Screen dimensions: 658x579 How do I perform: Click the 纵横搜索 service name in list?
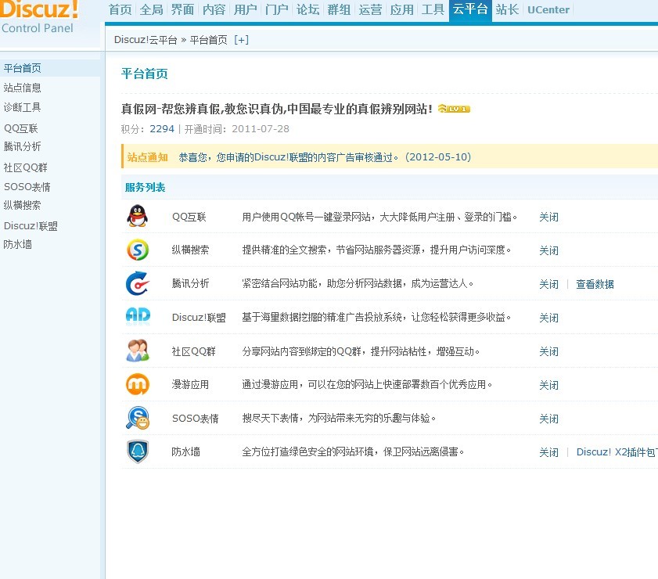click(x=190, y=250)
